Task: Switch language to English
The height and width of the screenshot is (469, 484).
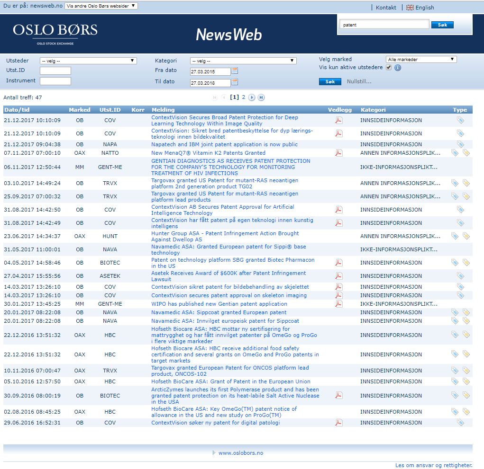Action: tap(425, 8)
